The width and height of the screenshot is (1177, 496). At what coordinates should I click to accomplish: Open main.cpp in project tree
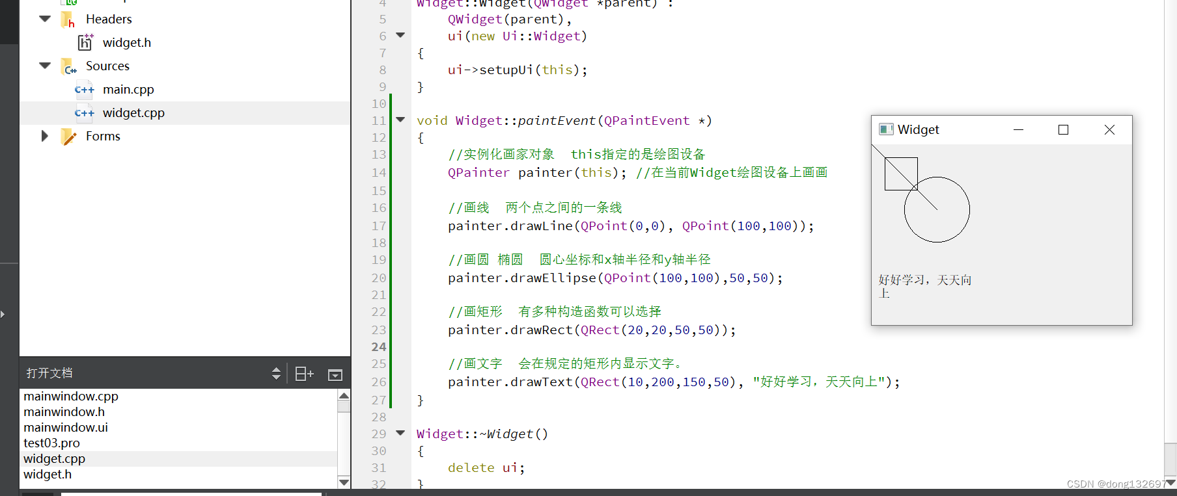point(128,89)
